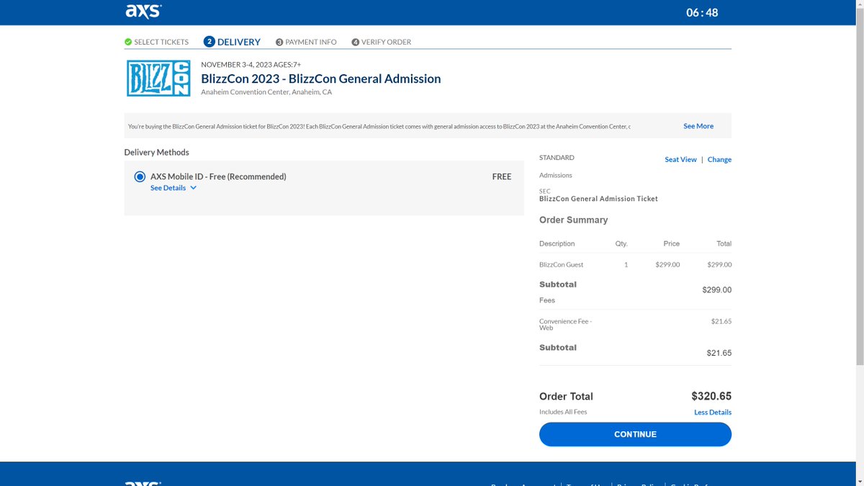Click the Anaheim Convention Center venue text
The width and height of the screenshot is (864, 486).
266,92
